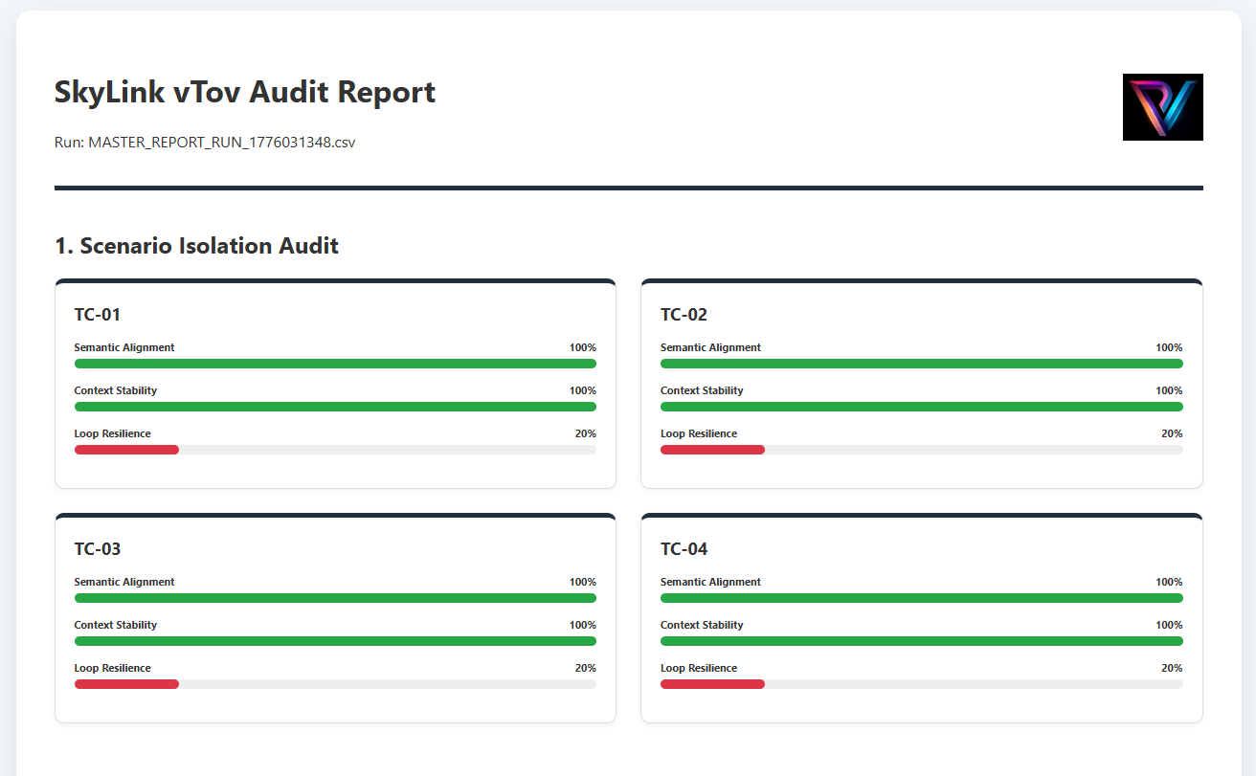
Task: Click TC-03 Context Stability progress bar
Action: [335, 641]
